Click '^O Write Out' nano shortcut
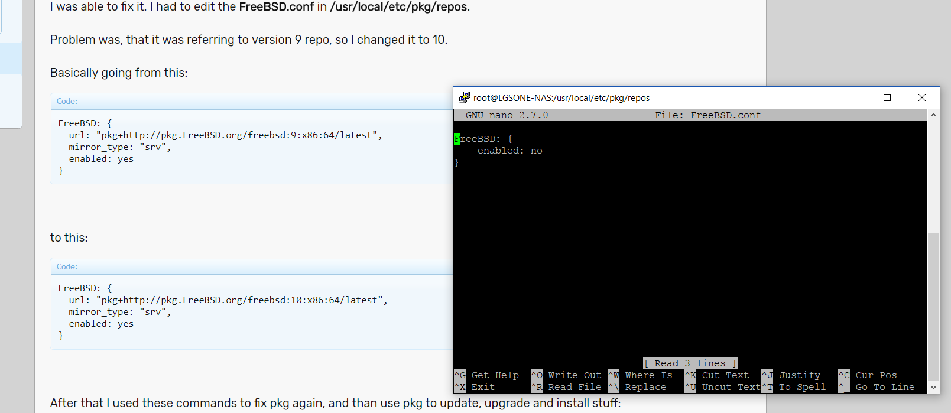Image resolution: width=951 pixels, height=413 pixels. pos(566,375)
